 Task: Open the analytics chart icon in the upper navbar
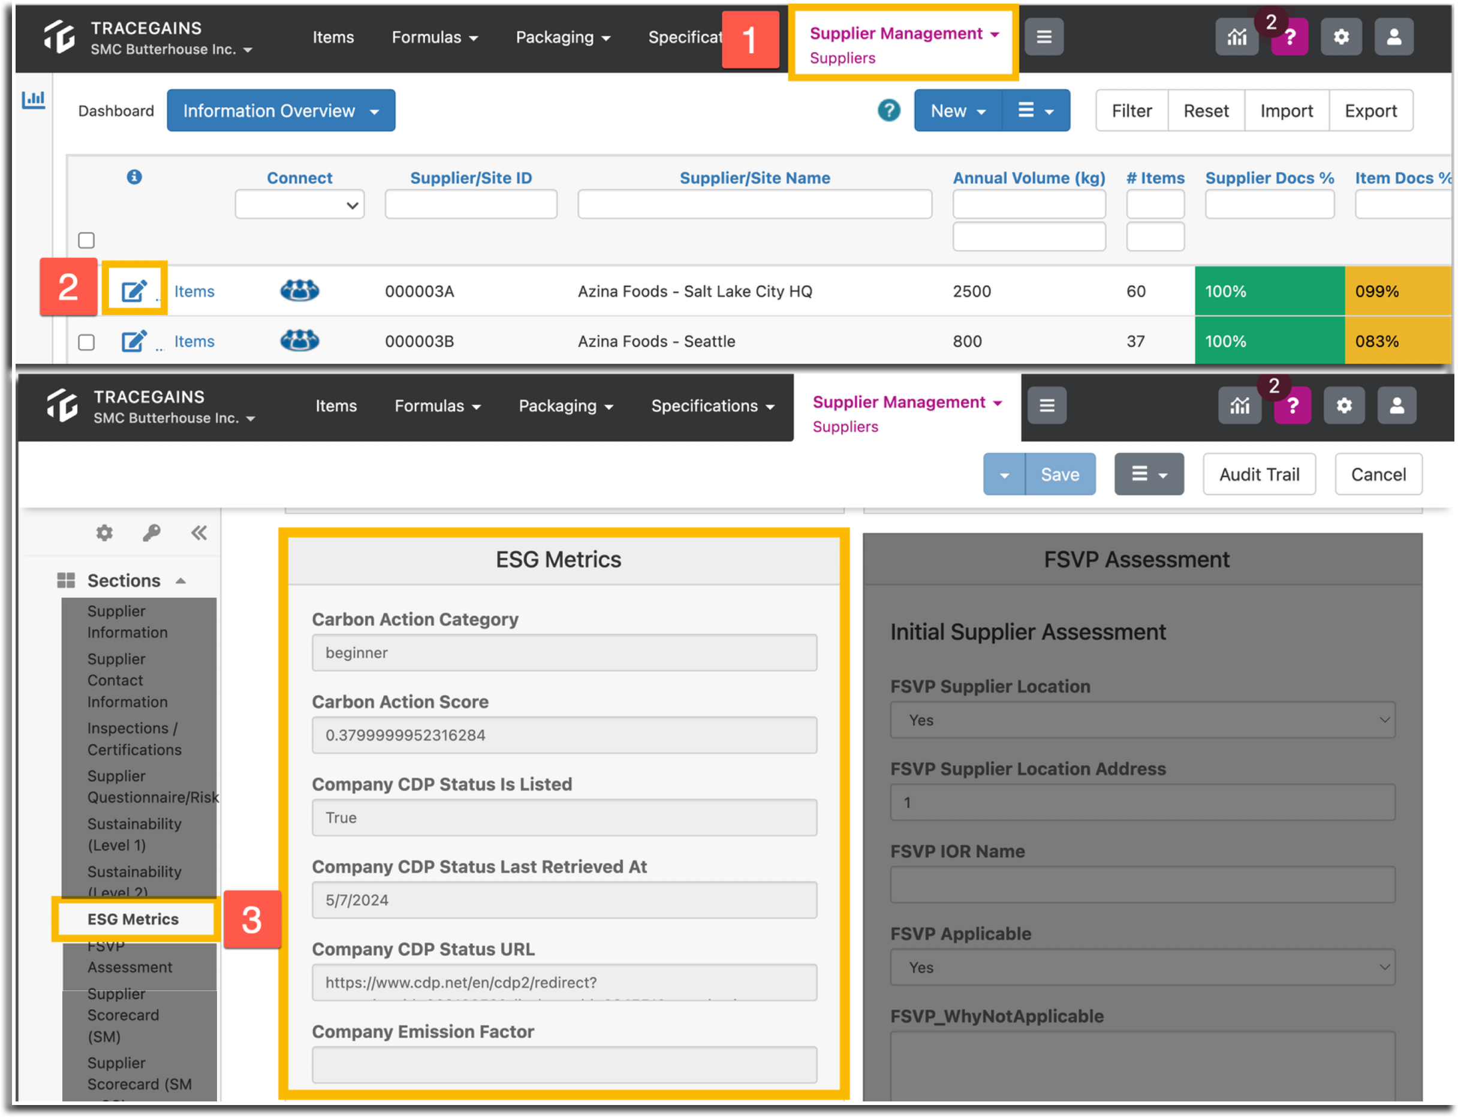pyautogui.click(x=1237, y=37)
